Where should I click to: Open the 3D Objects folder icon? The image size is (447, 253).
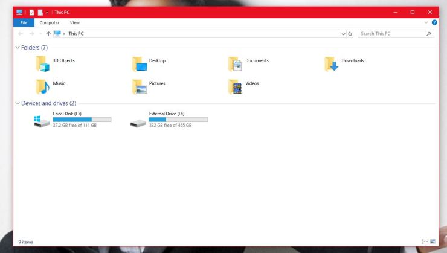point(42,64)
